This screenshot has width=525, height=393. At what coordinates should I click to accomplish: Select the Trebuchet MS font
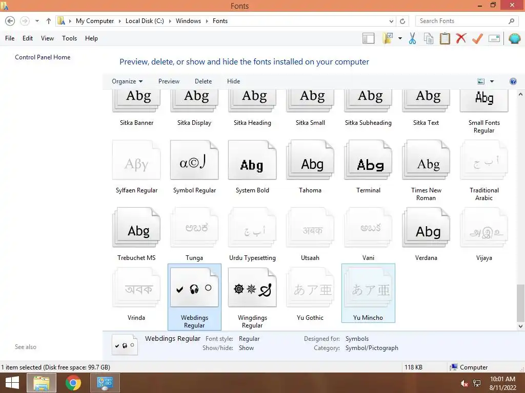point(136,234)
